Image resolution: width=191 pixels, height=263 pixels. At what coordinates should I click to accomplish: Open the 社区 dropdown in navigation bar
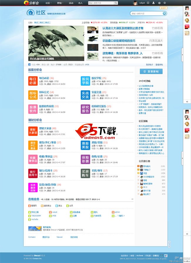point(48,3)
